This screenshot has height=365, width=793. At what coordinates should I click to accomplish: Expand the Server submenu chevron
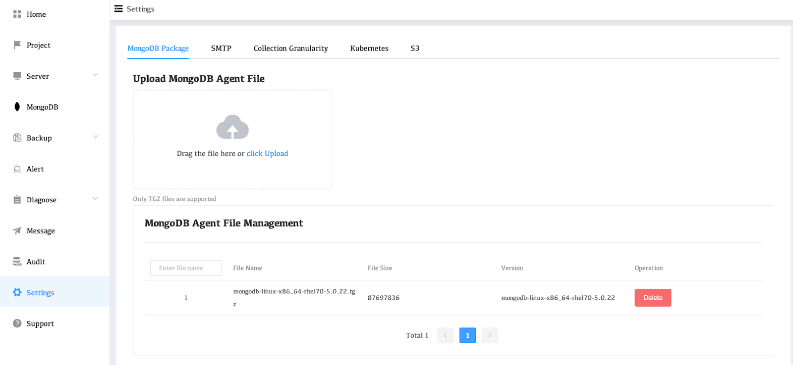tap(95, 75)
